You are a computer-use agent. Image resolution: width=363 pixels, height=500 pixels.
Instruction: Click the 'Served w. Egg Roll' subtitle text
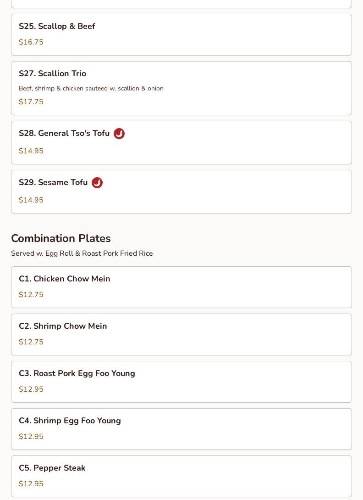pos(82,253)
